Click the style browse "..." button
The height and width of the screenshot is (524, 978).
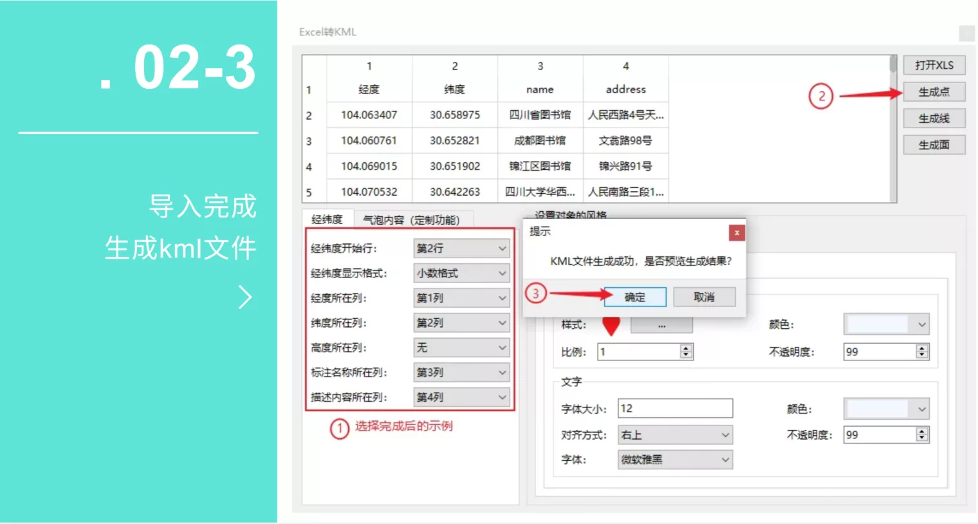(x=661, y=326)
